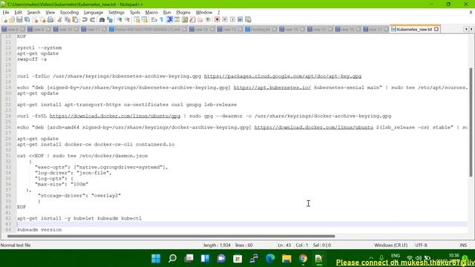Click Run Macro Multiple Times icon

point(240,20)
